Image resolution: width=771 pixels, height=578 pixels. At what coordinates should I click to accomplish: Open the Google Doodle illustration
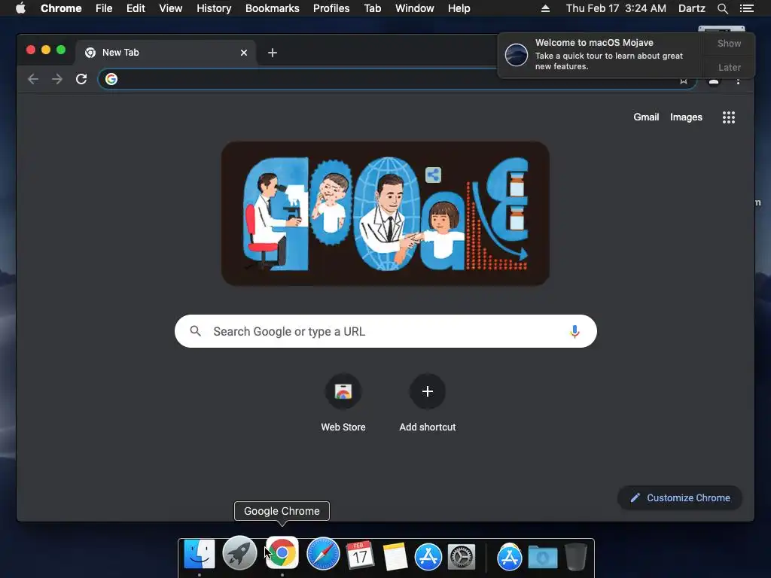pos(385,214)
